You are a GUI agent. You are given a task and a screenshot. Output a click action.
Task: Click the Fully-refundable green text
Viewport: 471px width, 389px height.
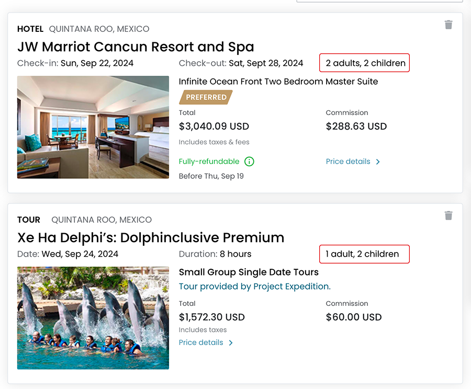click(x=209, y=162)
